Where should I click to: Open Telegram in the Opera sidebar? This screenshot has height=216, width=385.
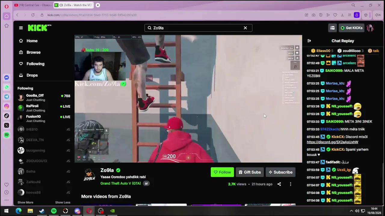6,97
